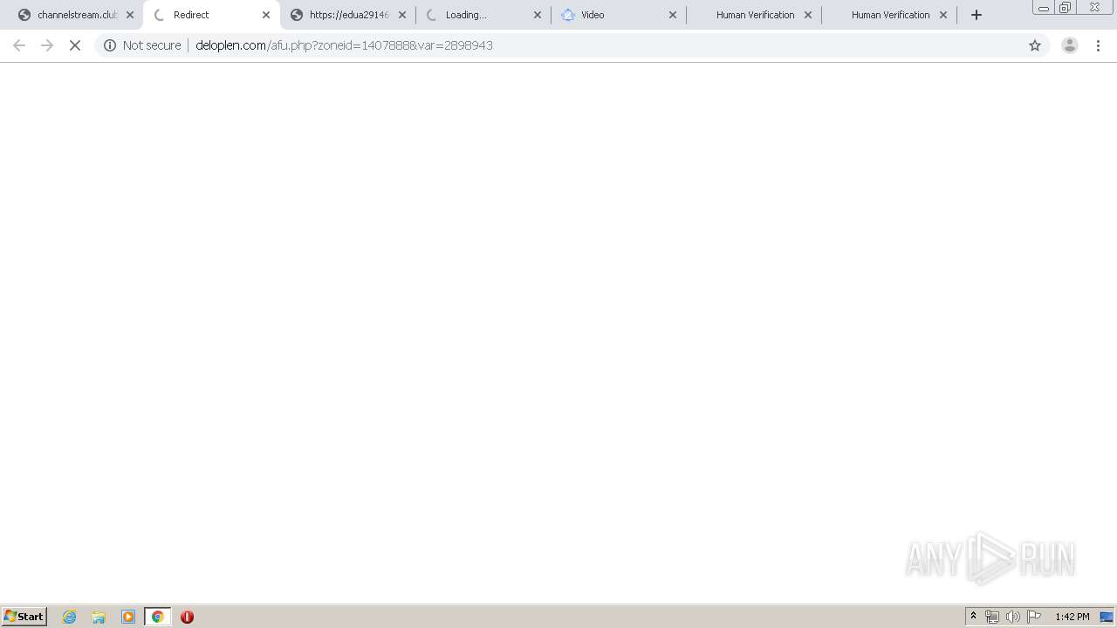
Task: Close the Redirect tab
Action: point(266,15)
